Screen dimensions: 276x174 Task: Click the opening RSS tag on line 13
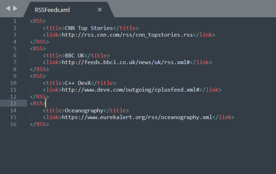point(38,104)
